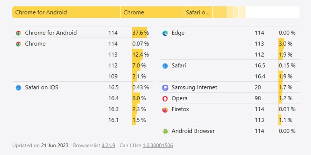The image size is (311, 155).
Task: Click the 37.6 % usage bar
Action: 140,33
